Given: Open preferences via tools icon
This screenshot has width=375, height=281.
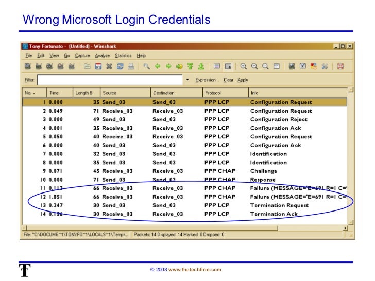Looking at the screenshot, I should [325, 66].
